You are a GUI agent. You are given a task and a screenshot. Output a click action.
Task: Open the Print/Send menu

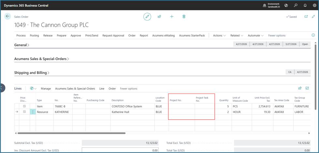pyautogui.click(x=92, y=36)
